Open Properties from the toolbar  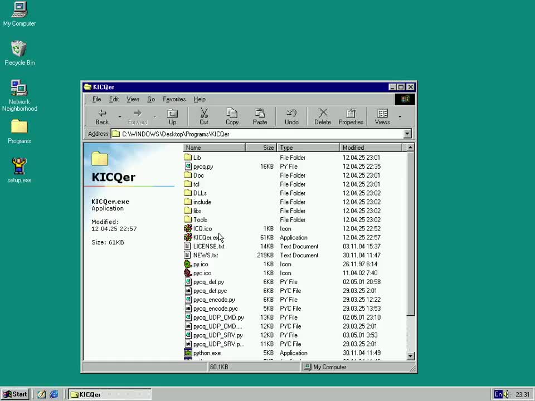coord(351,116)
